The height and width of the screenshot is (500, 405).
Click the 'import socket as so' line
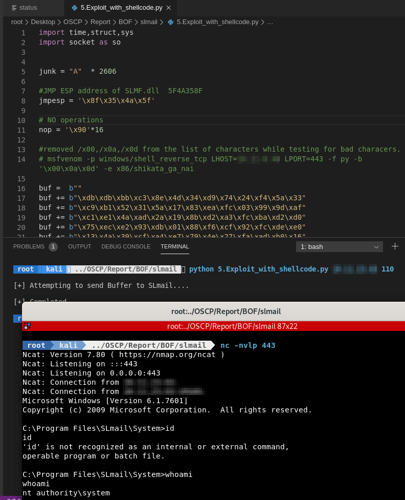tap(80, 43)
